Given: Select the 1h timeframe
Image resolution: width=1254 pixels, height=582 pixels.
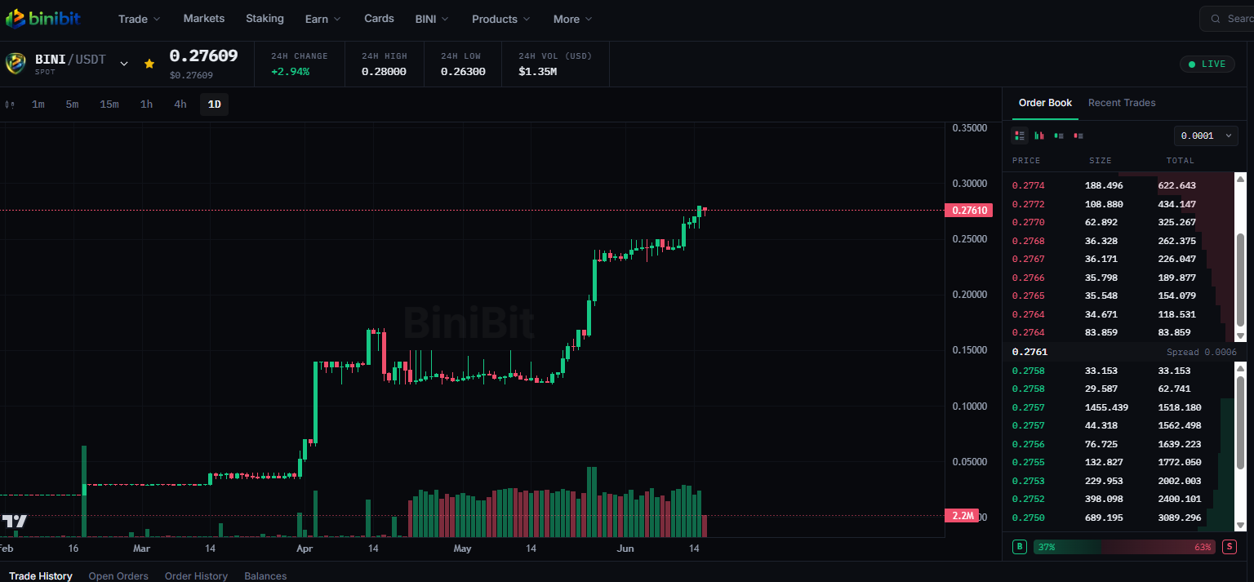Looking at the screenshot, I should (x=146, y=104).
